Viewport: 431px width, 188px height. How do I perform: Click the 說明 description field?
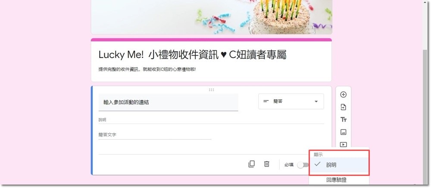tap(211, 120)
